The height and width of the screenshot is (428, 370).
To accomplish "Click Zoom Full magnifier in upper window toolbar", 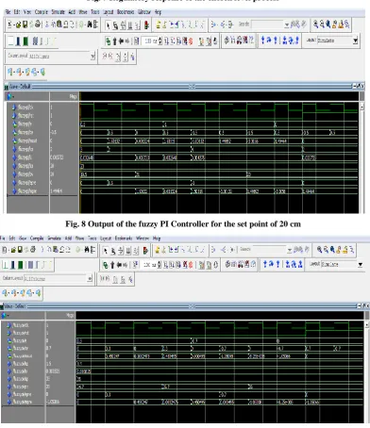I will pyautogui.click(x=328, y=25).
